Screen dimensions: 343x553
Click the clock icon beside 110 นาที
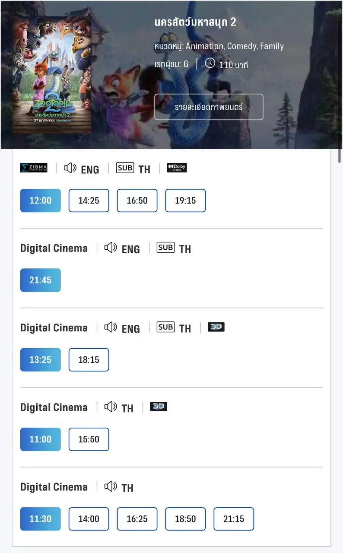coord(210,64)
